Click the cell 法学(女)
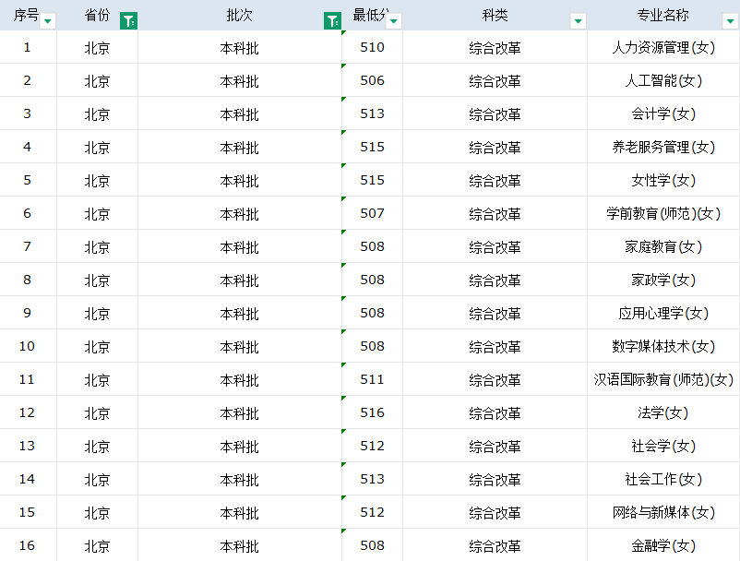Image resolution: width=740 pixels, height=561 pixels. (x=663, y=412)
